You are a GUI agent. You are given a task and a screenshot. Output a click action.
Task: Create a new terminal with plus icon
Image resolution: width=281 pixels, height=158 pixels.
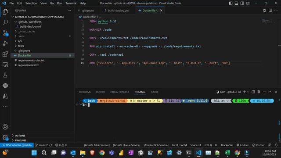click(x=244, y=92)
